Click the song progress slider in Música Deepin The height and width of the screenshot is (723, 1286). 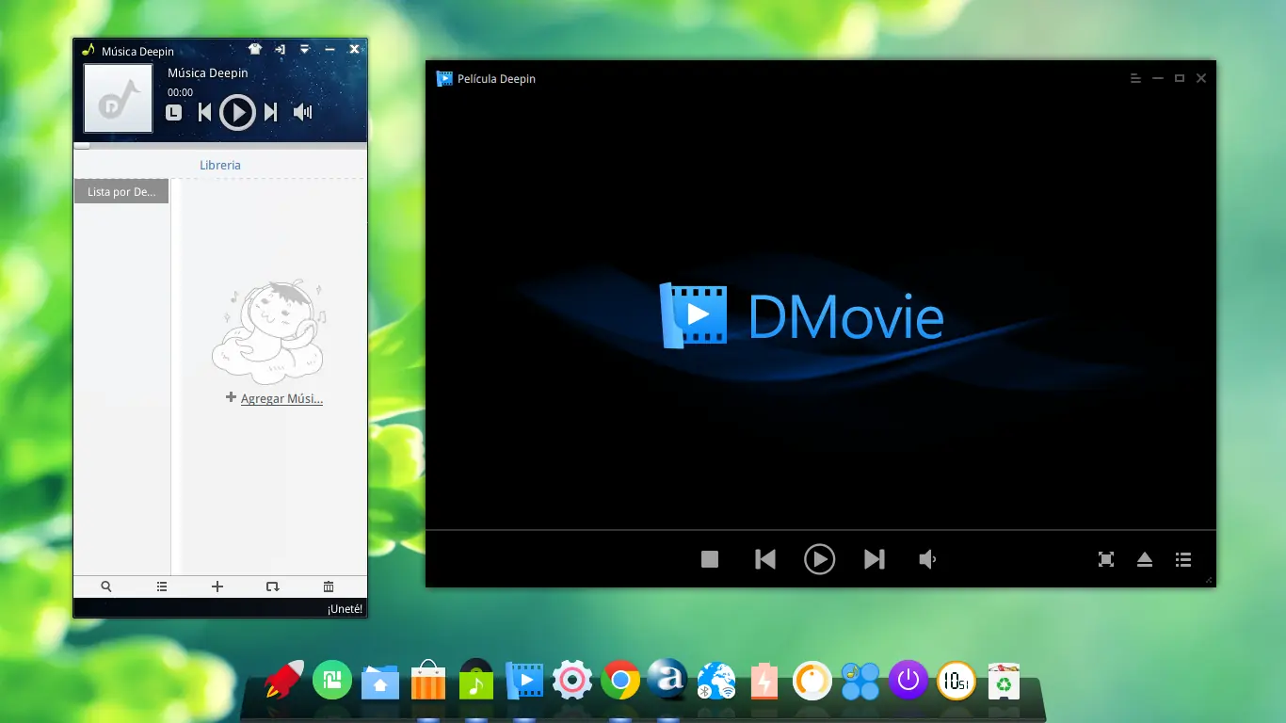click(x=220, y=146)
